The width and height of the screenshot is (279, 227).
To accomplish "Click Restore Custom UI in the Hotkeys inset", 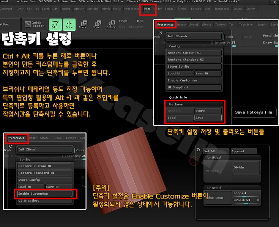I will tap(194, 53).
